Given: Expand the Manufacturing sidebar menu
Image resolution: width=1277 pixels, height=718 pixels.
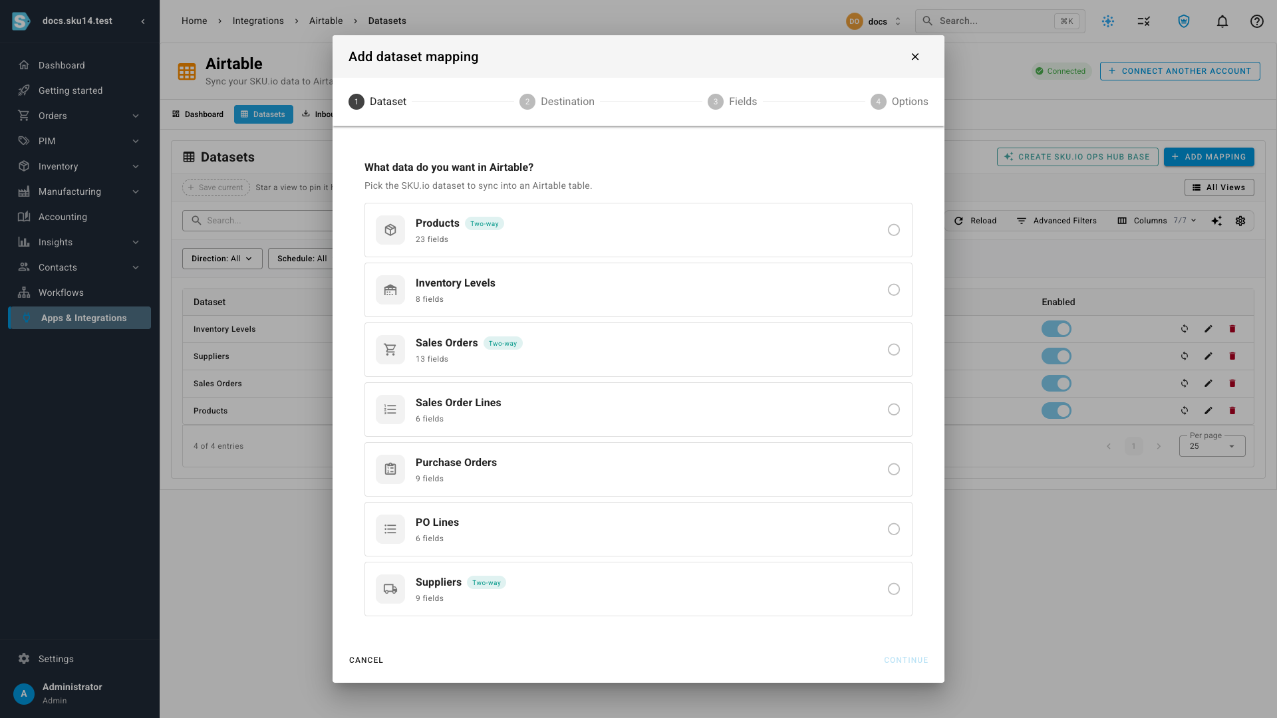Looking at the screenshot, I should click(136, 191).
